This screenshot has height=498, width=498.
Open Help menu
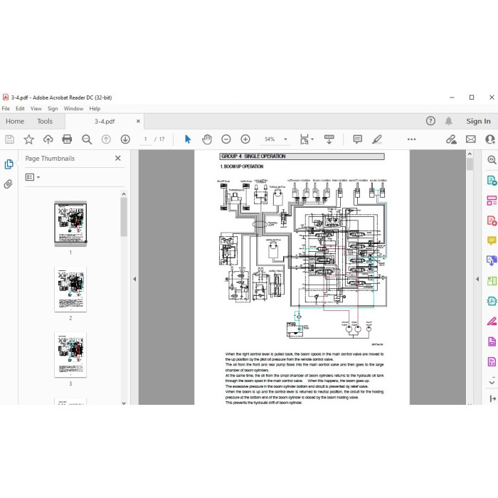[95, 109]
